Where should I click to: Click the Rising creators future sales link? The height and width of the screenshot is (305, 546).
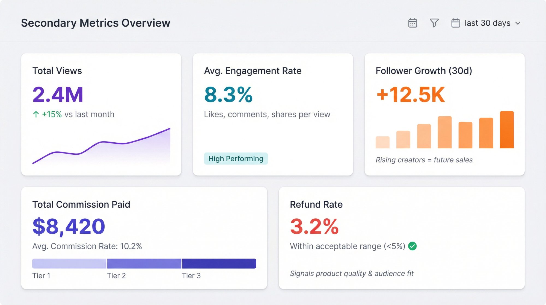[x=425, y=160]
